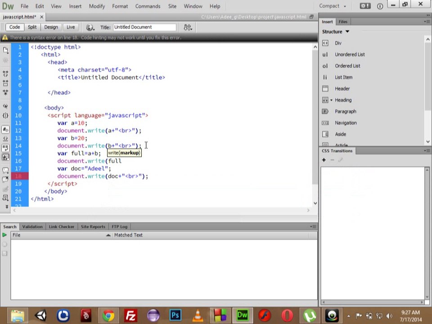432x324 pixels.
Task: Insert a Navigation element
Action: pyautogui.click(x=346, y=123)
